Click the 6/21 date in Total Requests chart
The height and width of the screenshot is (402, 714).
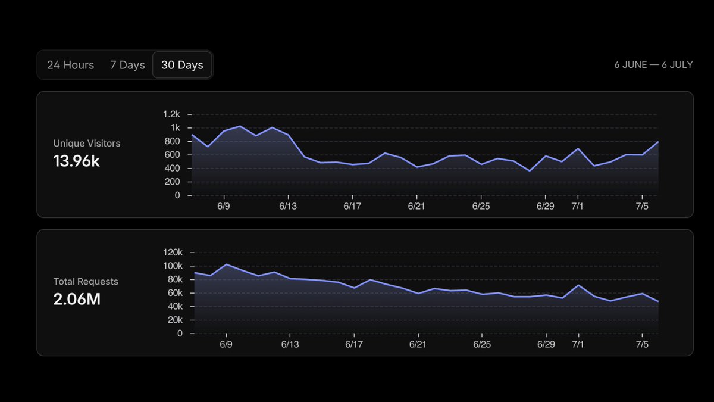pyautogui.click(x=418, y=344)
